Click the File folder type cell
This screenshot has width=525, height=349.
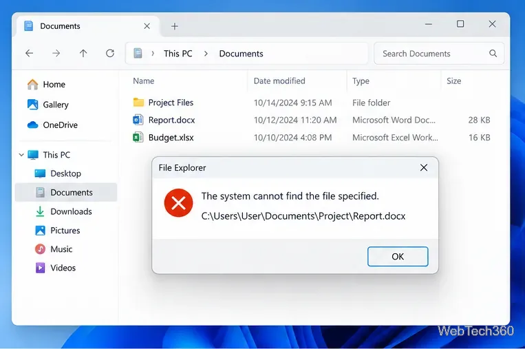tap(371, 103)
